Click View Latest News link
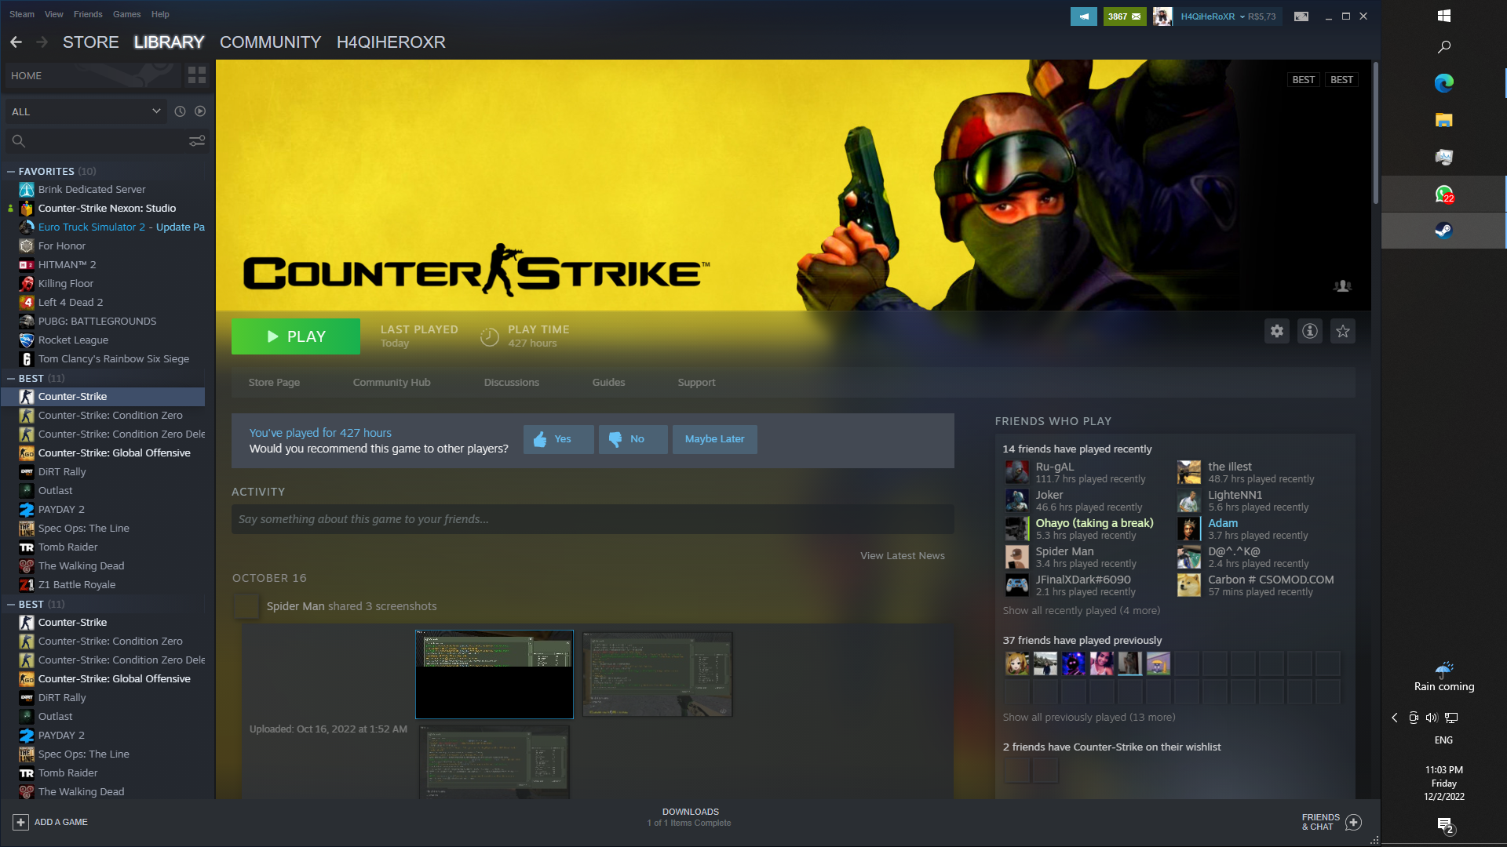The height and width of the screenshot is (847, 1507). click(x=902, y=555)
